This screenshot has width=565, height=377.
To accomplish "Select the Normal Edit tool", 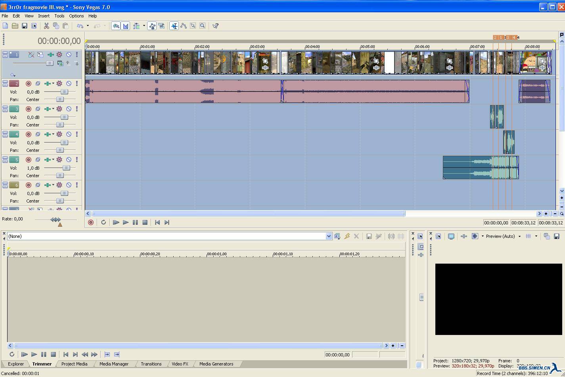I will [x=174, y=26].
